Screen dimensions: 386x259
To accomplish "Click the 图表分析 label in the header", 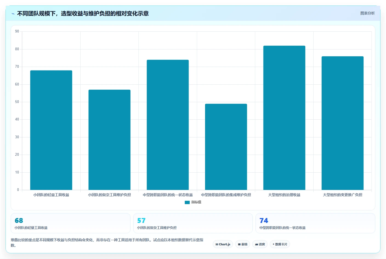I will pos(367,13).
